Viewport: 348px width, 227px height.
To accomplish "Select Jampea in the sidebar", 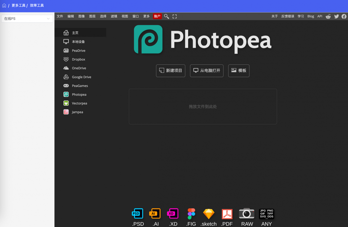I will pyautogui.click(x=80, y=112).
